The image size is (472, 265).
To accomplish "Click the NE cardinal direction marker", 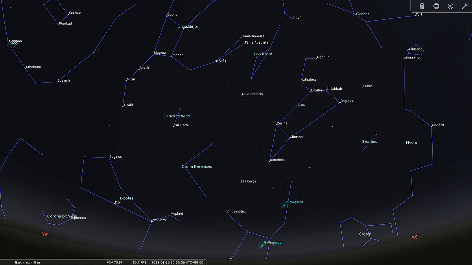I will (x=44, y=234).
